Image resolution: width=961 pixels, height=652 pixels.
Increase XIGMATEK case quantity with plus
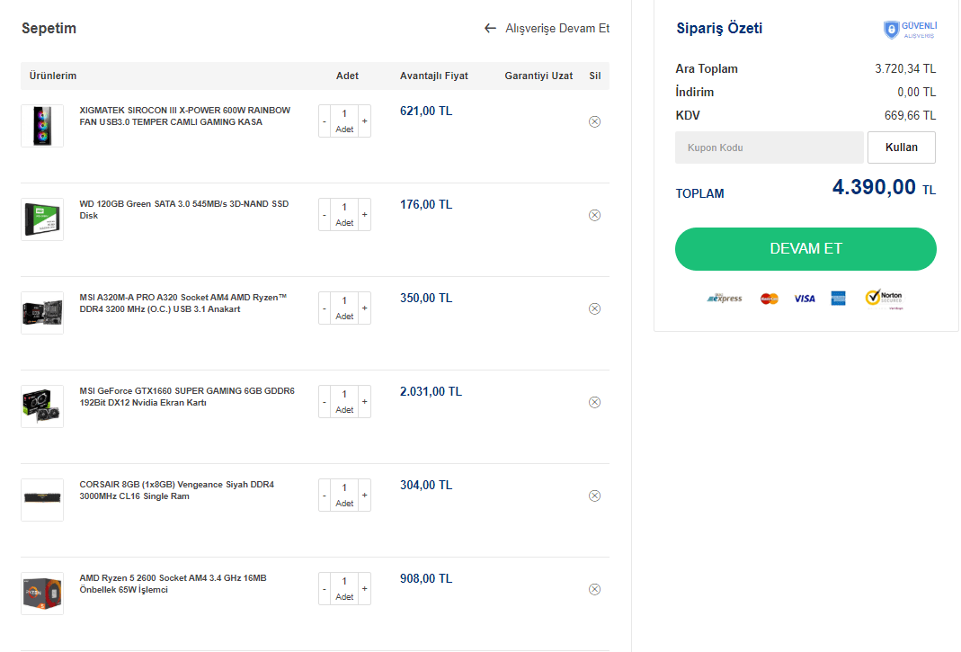click(x=364, y=121)
